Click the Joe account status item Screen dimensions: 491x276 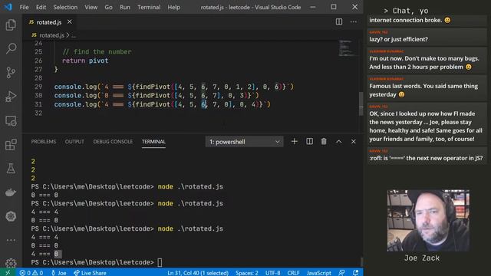click(58, 273)
